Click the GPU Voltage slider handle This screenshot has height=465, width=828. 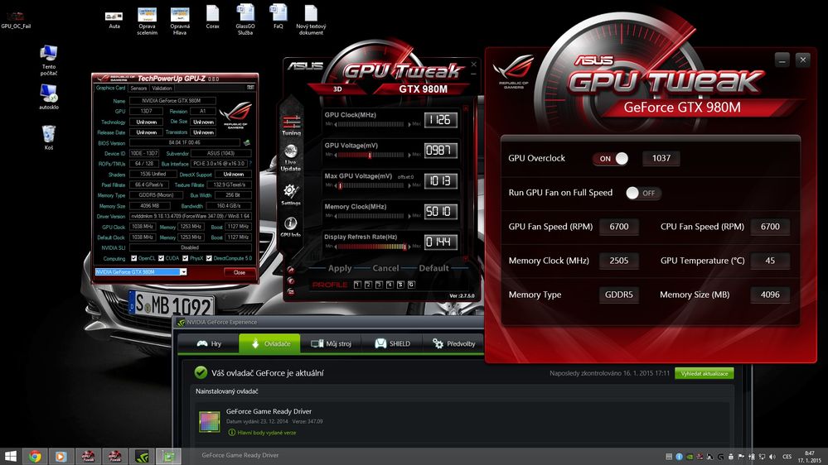click(x=370, y=155)
